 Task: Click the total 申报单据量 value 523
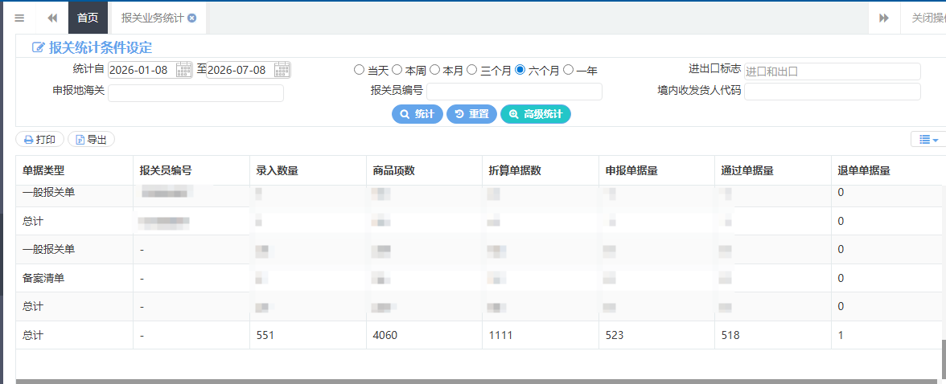pyautogui.click(x=615, y=335)
